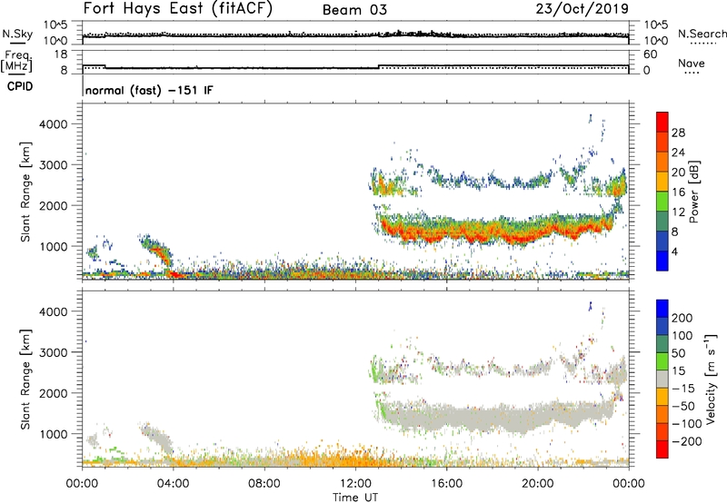Pick the red bottom Velocity color bar segment

[x=662, y=449]
